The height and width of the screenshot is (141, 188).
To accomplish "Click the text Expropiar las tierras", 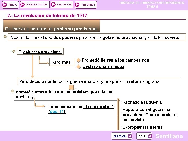I will 143,127.
